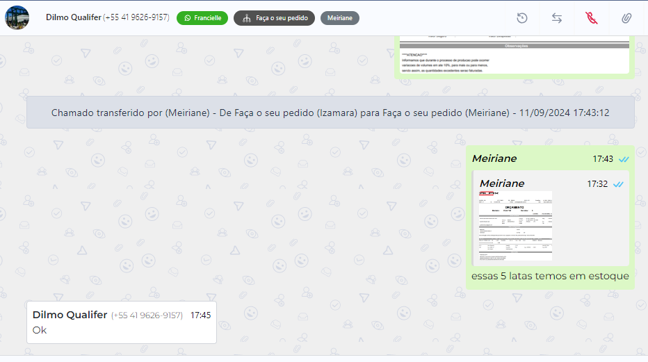Click Dilmo Qualifer's profile avatar
The image size is (648, 362).
tap(17, 18)
